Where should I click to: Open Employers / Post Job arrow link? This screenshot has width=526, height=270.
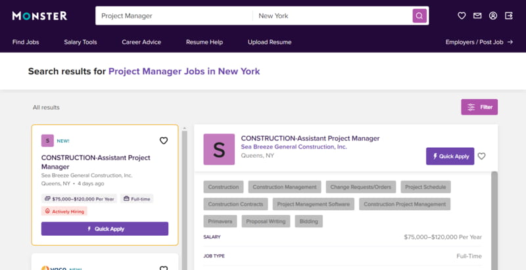[x=479, y=42]
